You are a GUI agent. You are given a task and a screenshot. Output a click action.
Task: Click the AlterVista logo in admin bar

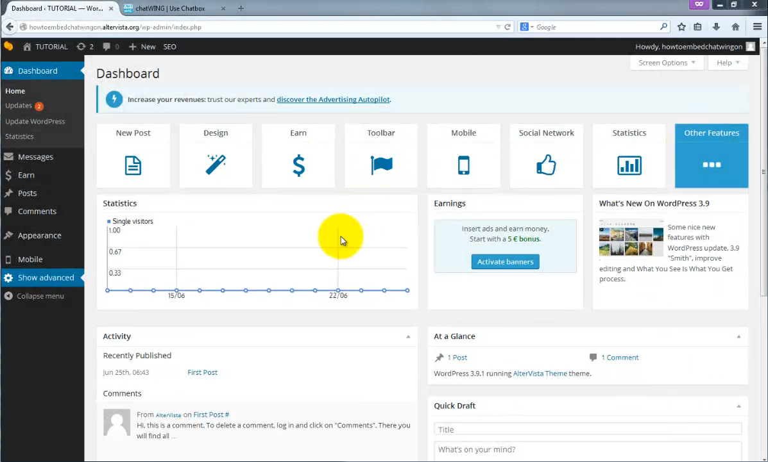[x=9, y=47]
